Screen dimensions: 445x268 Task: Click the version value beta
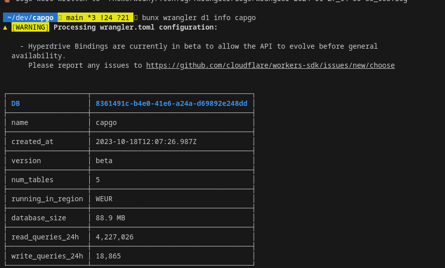click(104, 161)
